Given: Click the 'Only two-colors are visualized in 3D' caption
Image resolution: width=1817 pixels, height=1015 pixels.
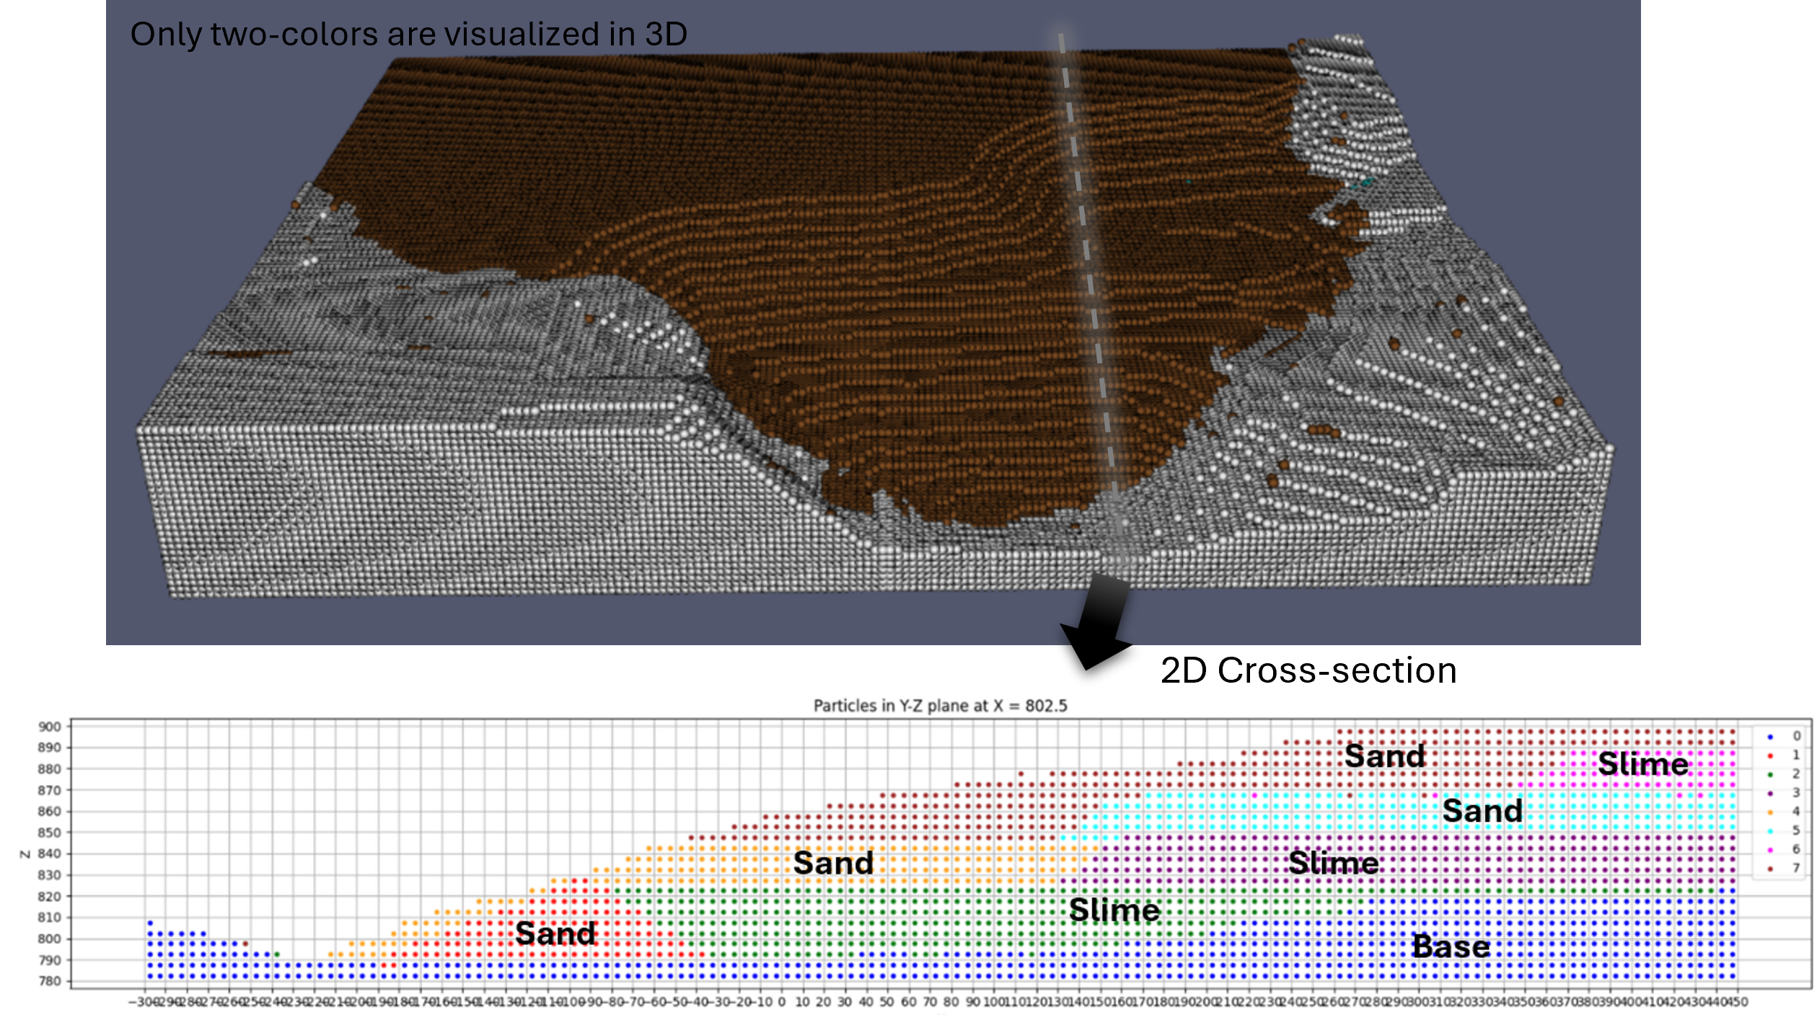Looking at the screenshot, I should coord(408,35).
